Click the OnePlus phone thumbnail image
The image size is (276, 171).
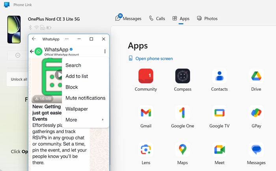[x=14, y=30]
